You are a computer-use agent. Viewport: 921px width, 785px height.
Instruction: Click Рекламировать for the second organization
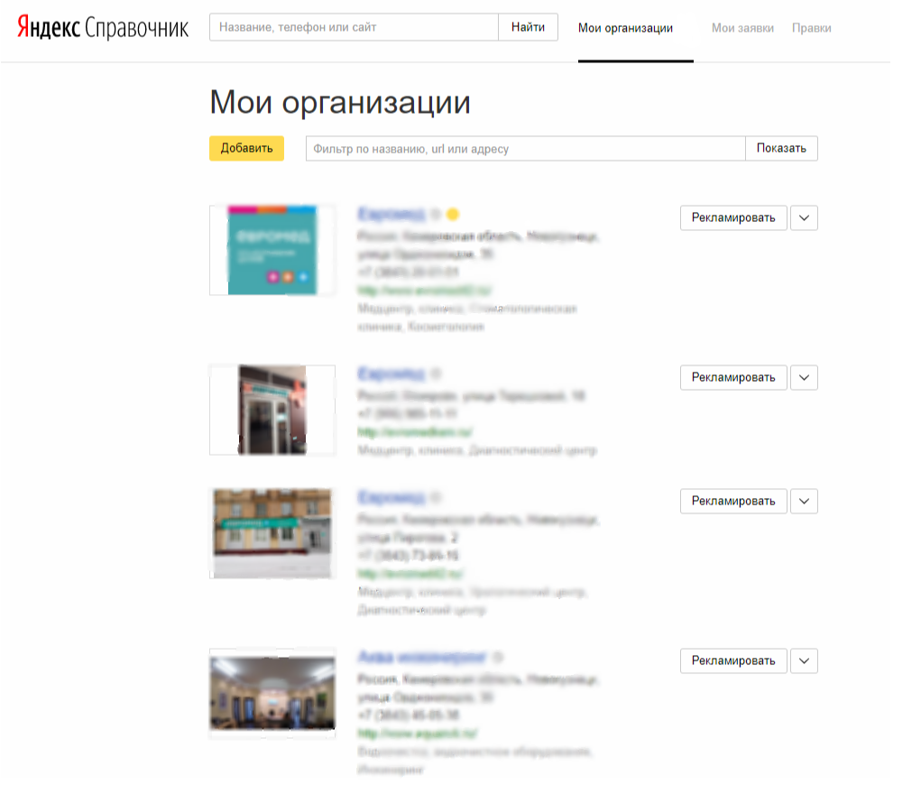(733, 377)
